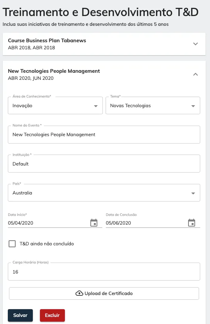Check the T&D ainda não concluído checkbox
The width and height of the screenshot is (210, 324).
pos(12,244)
